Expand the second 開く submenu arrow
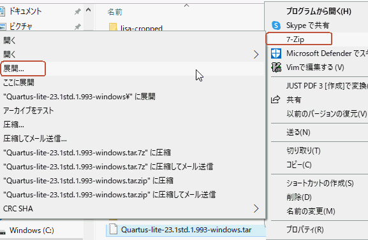 256,55
